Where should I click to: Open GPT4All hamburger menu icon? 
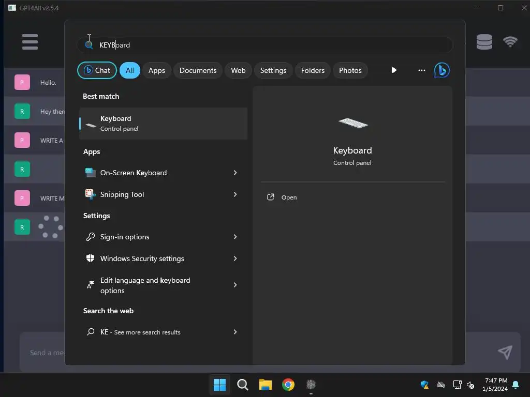click(30, 42)
